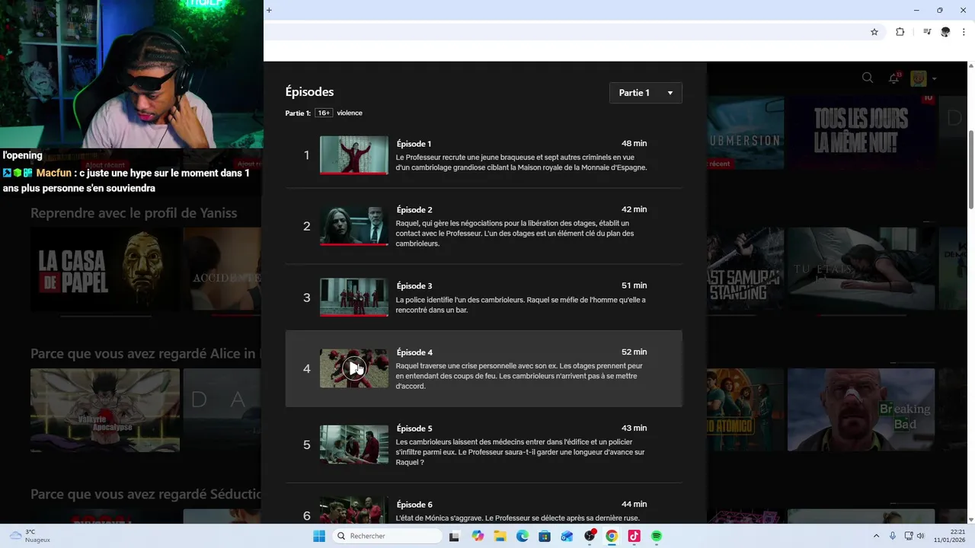
Task: Click the 48 min duration text
Action: pyautogui.click(x=634, y=144)
